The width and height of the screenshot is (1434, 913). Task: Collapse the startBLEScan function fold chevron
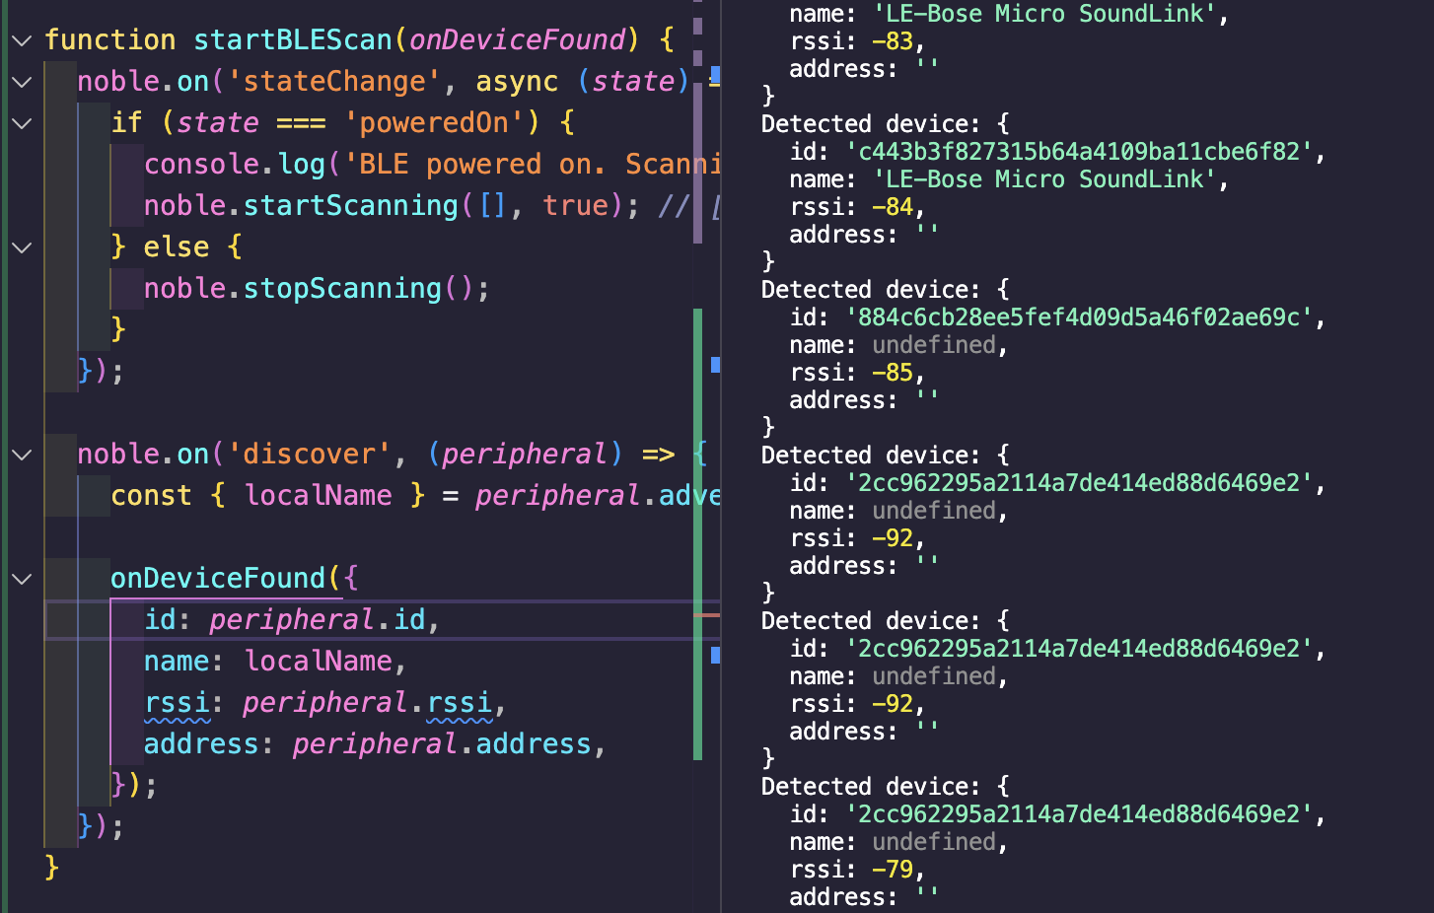click(22, 40)
